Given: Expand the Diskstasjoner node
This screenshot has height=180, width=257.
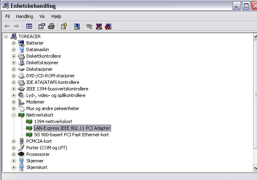Looking at the screenshot, I should point(14,69).
